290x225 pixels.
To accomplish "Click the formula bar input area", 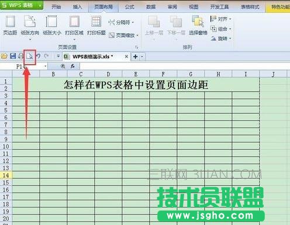I will click(x=185, y=66).
